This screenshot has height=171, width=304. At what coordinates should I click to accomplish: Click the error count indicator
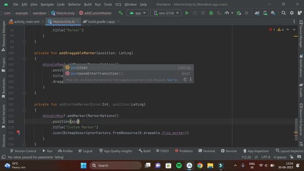click(272, 29)
